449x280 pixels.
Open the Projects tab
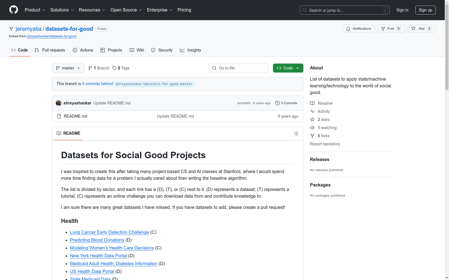click(111, 50)
